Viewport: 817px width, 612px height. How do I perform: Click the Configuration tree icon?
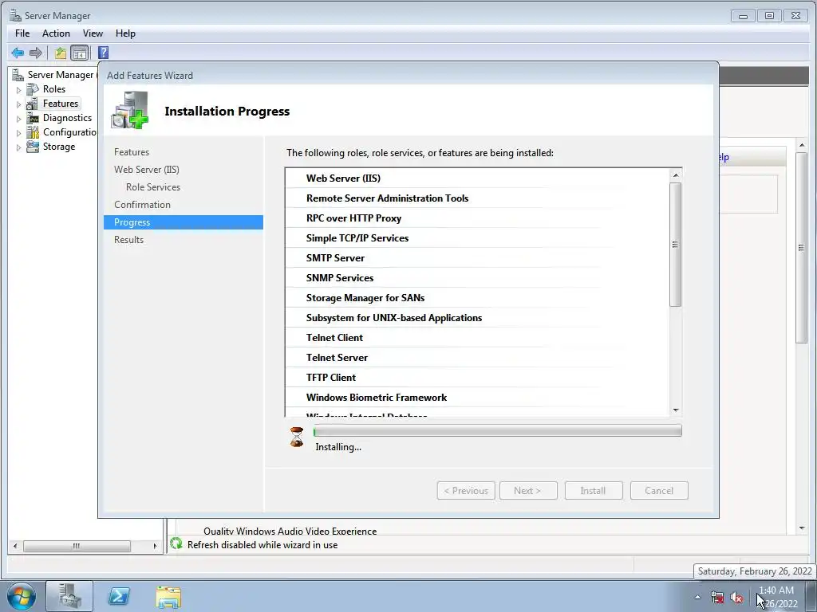point(32,132)
